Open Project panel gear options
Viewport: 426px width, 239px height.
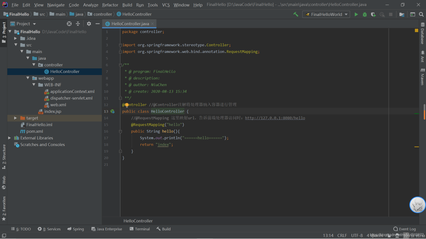point(89,24)
